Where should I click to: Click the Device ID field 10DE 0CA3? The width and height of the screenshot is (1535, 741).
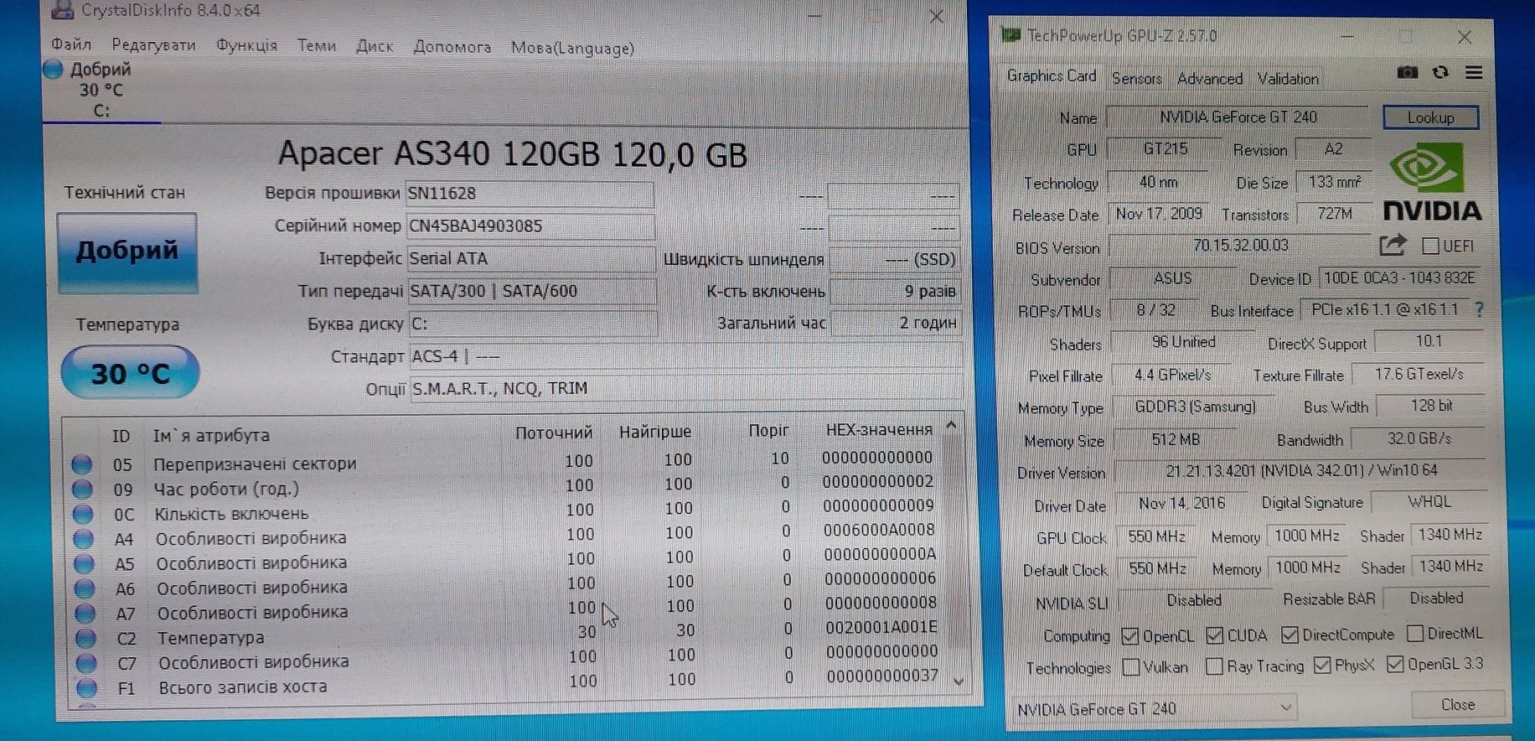1401,277
